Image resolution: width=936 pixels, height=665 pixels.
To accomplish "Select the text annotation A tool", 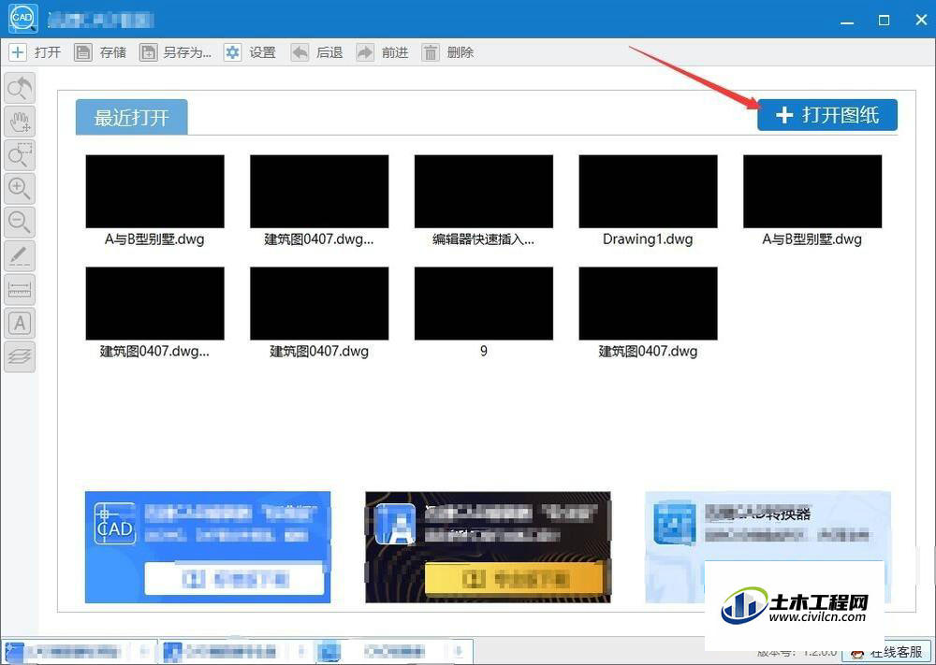I will click(x=20, y=324).
